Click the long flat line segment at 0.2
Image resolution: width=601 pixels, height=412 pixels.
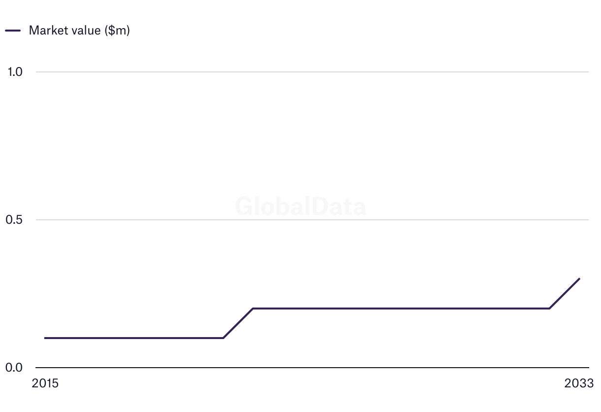(399, 309)
